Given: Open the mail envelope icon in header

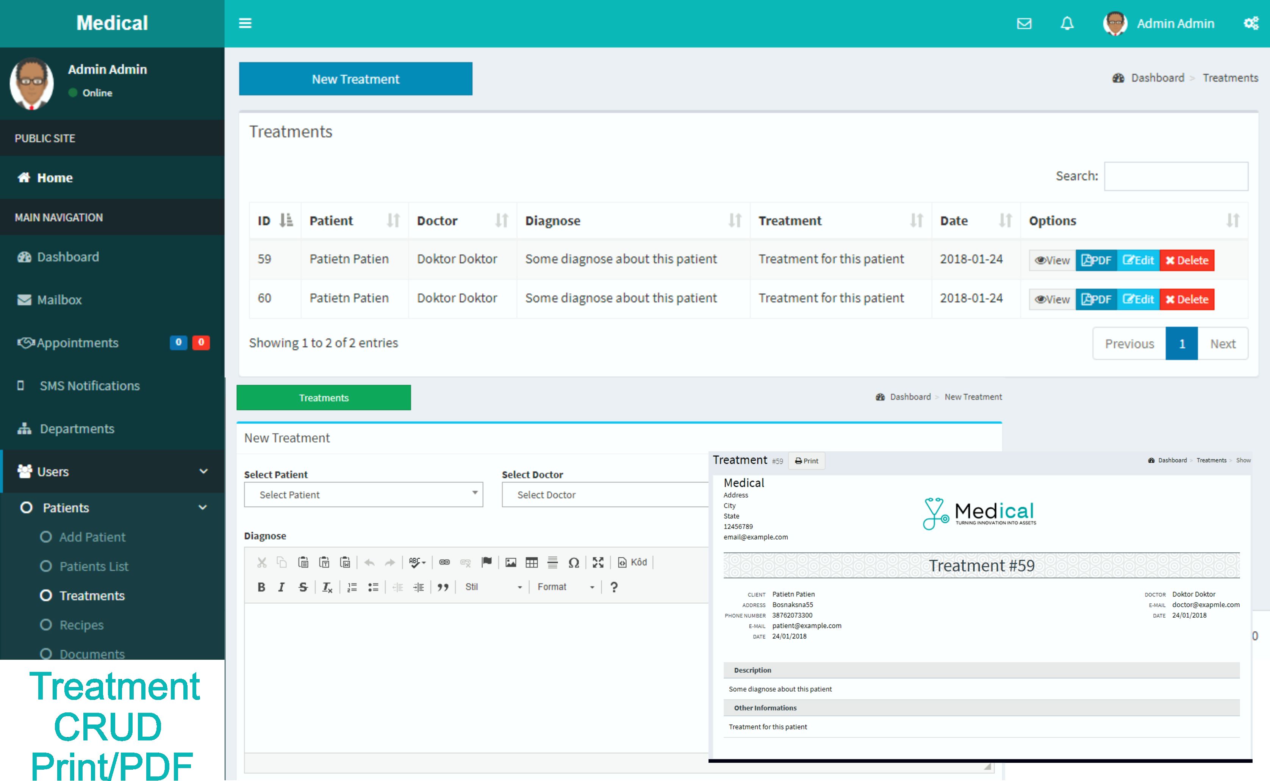Looking at the screenshot, I should pos(1024,24).
